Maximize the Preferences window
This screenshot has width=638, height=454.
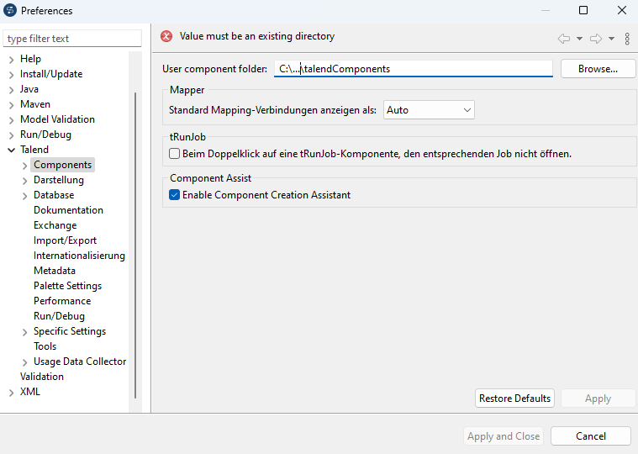583,10
